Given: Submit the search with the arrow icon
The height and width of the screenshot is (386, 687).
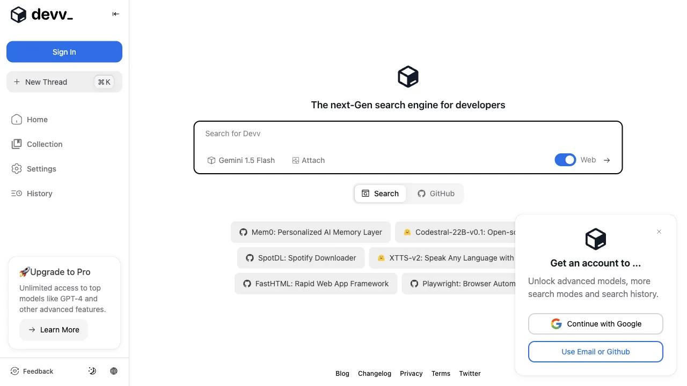Looking at the screenshot, I should click(606, 160).
